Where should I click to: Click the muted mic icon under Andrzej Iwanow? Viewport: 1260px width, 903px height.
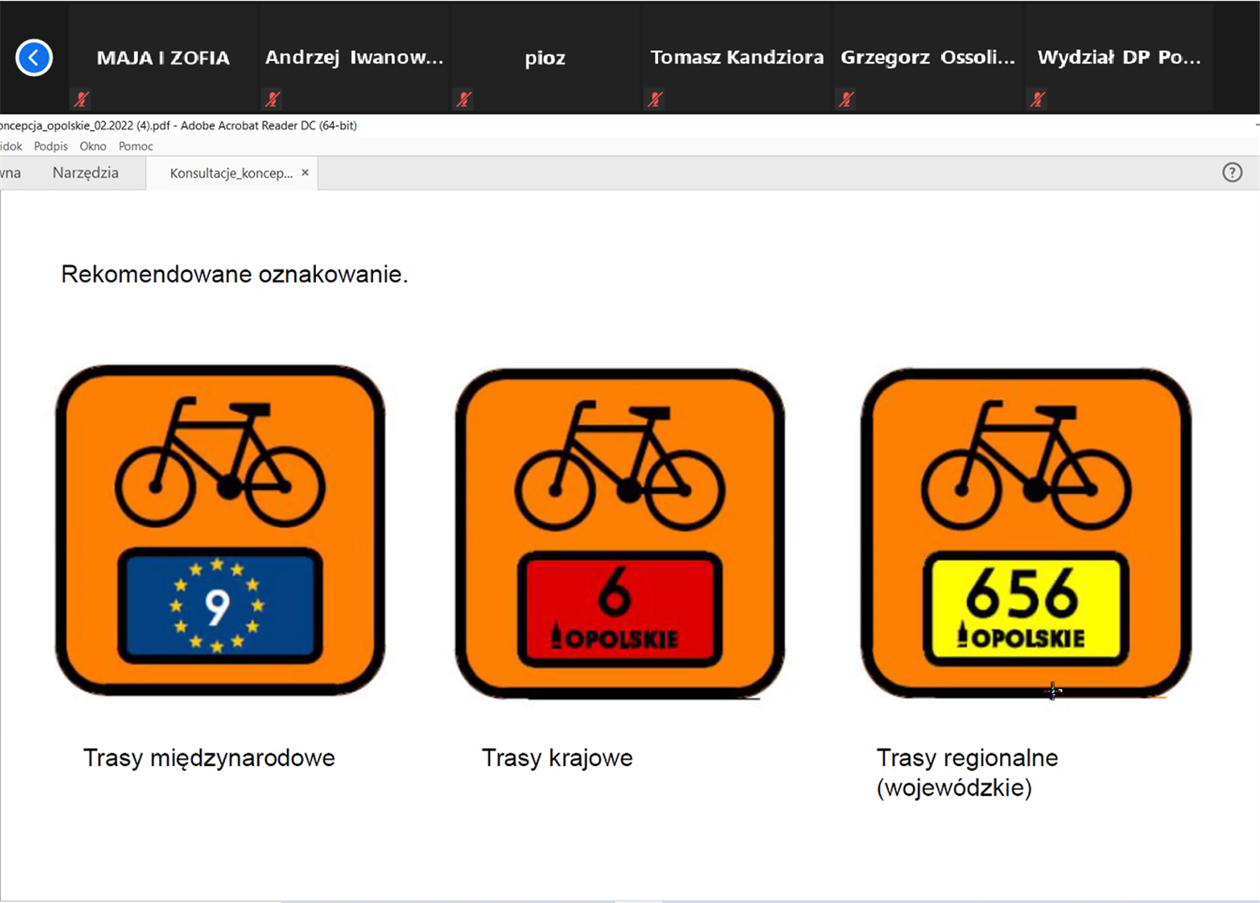pyautogui.click(x=273, y=99)
